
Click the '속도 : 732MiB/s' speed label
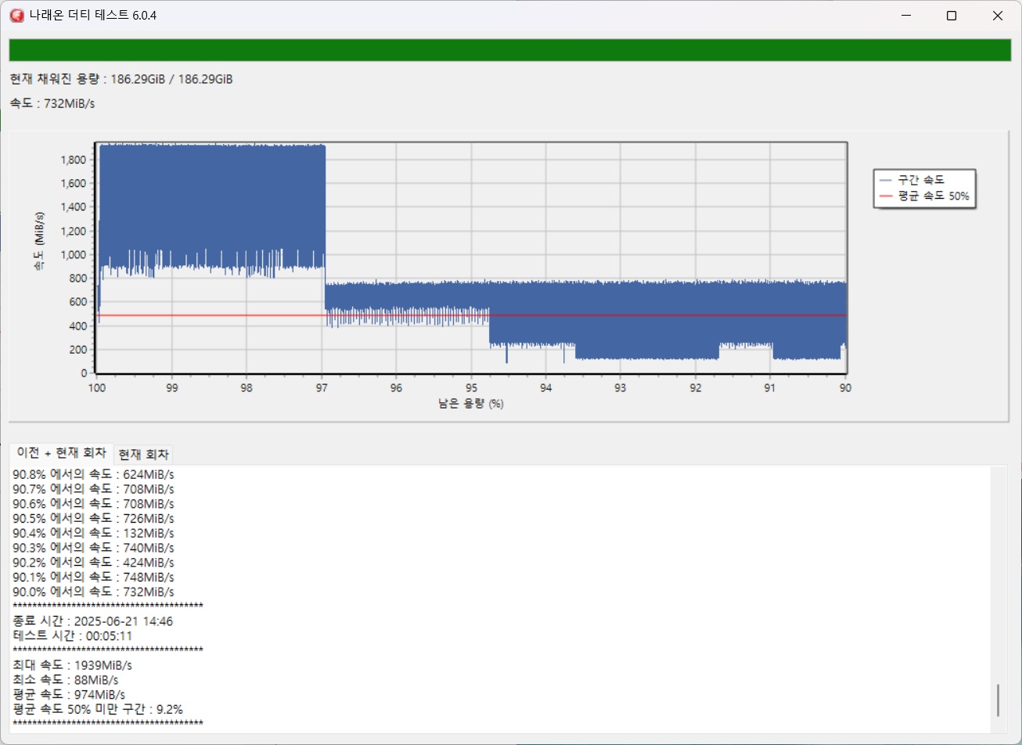coord(52,103)
